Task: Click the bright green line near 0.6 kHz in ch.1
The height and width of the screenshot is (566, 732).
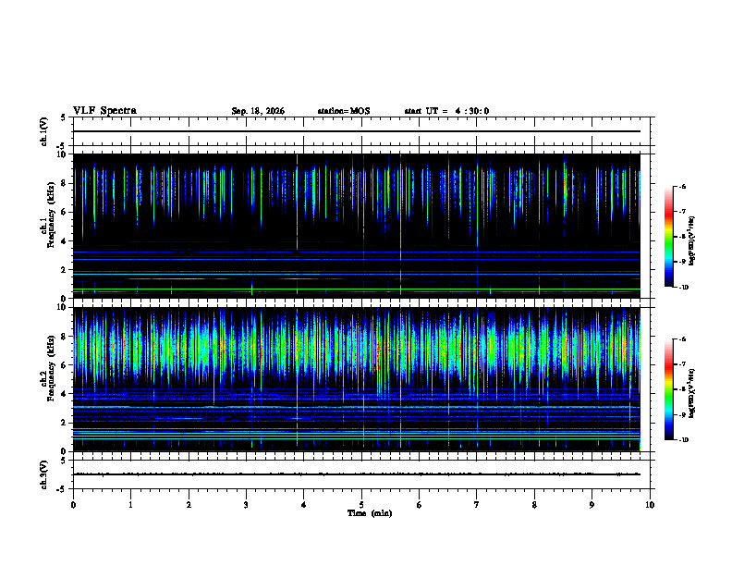Action: tap(357, 289)
